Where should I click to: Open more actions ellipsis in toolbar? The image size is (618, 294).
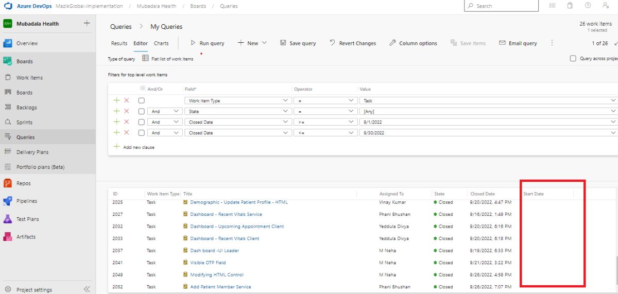click(552, 43)
